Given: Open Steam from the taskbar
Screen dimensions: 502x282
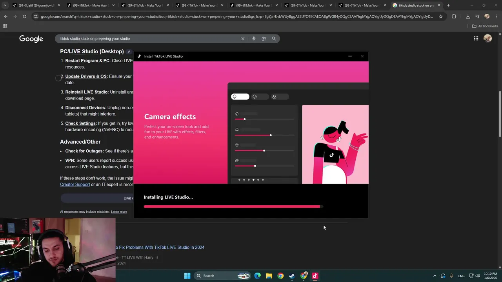Looking at the screenshot, I should (292, 276).
